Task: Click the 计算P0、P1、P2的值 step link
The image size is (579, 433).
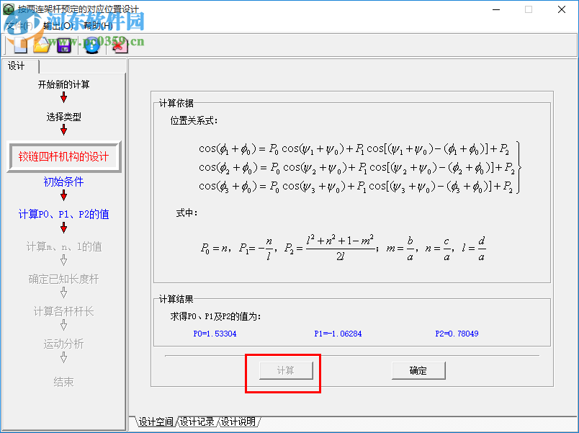Action: (63, 214)
